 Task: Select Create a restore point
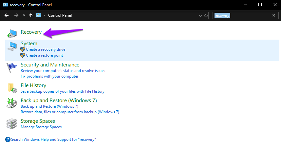45,55
